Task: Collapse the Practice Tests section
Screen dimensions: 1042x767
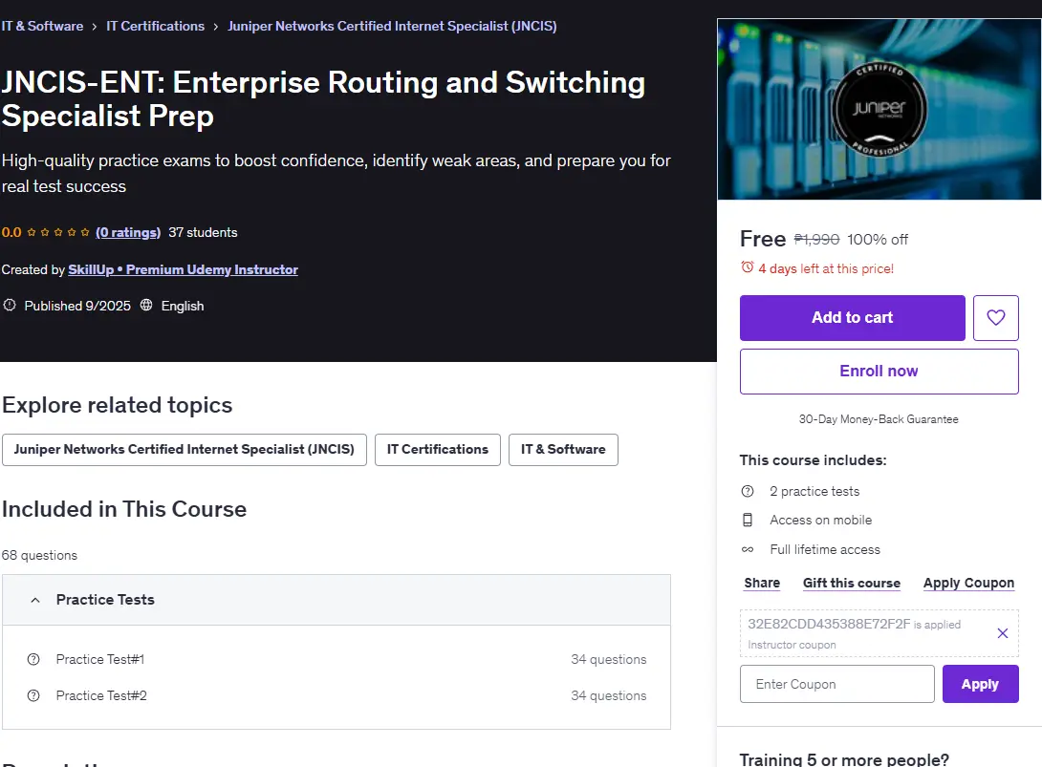Action: 336,600
